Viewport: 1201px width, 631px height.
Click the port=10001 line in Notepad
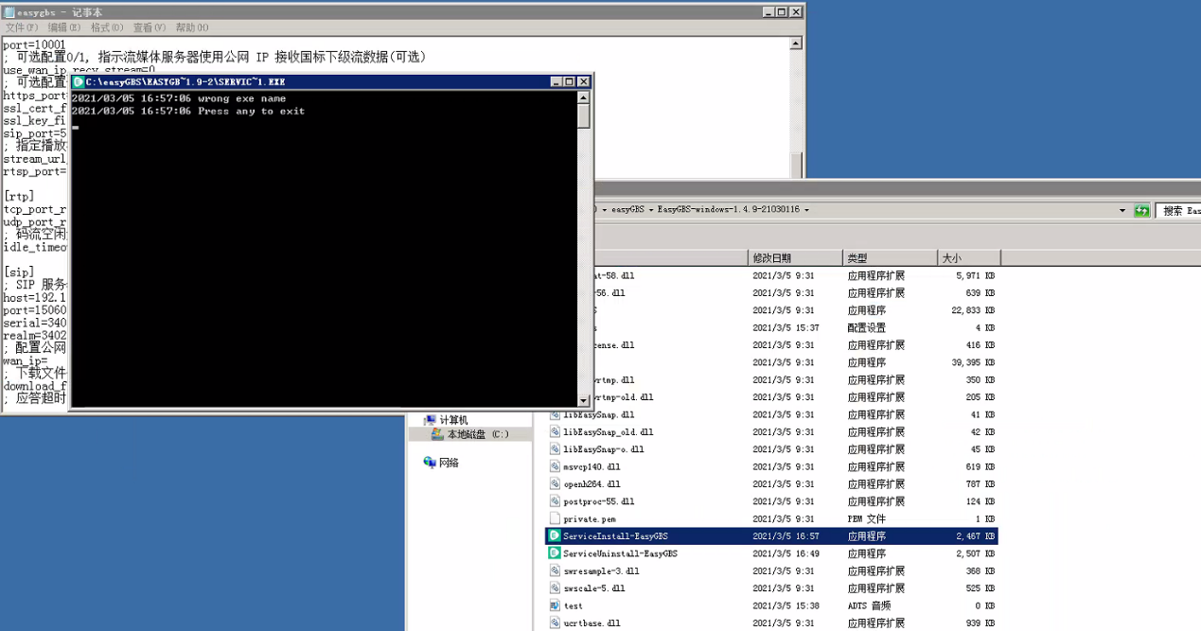pyautogui.click(x=34, y=44)
